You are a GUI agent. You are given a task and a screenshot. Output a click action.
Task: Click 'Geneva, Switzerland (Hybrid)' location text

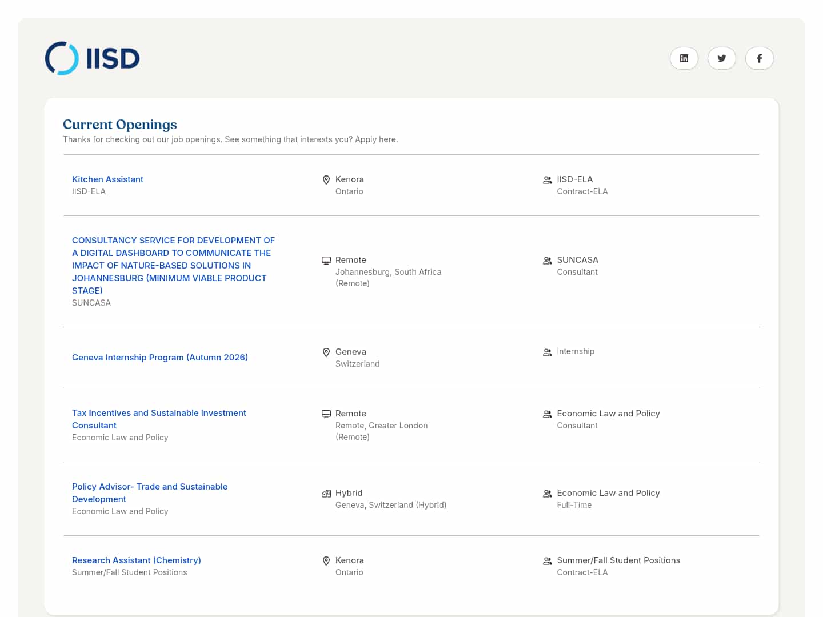391,505
